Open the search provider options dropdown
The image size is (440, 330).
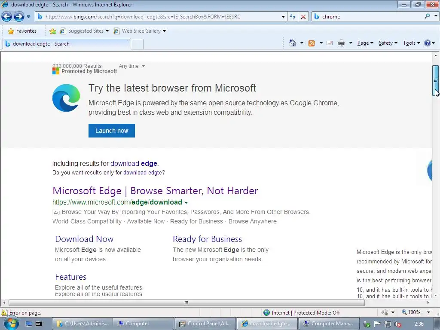(x=436, y=16)
